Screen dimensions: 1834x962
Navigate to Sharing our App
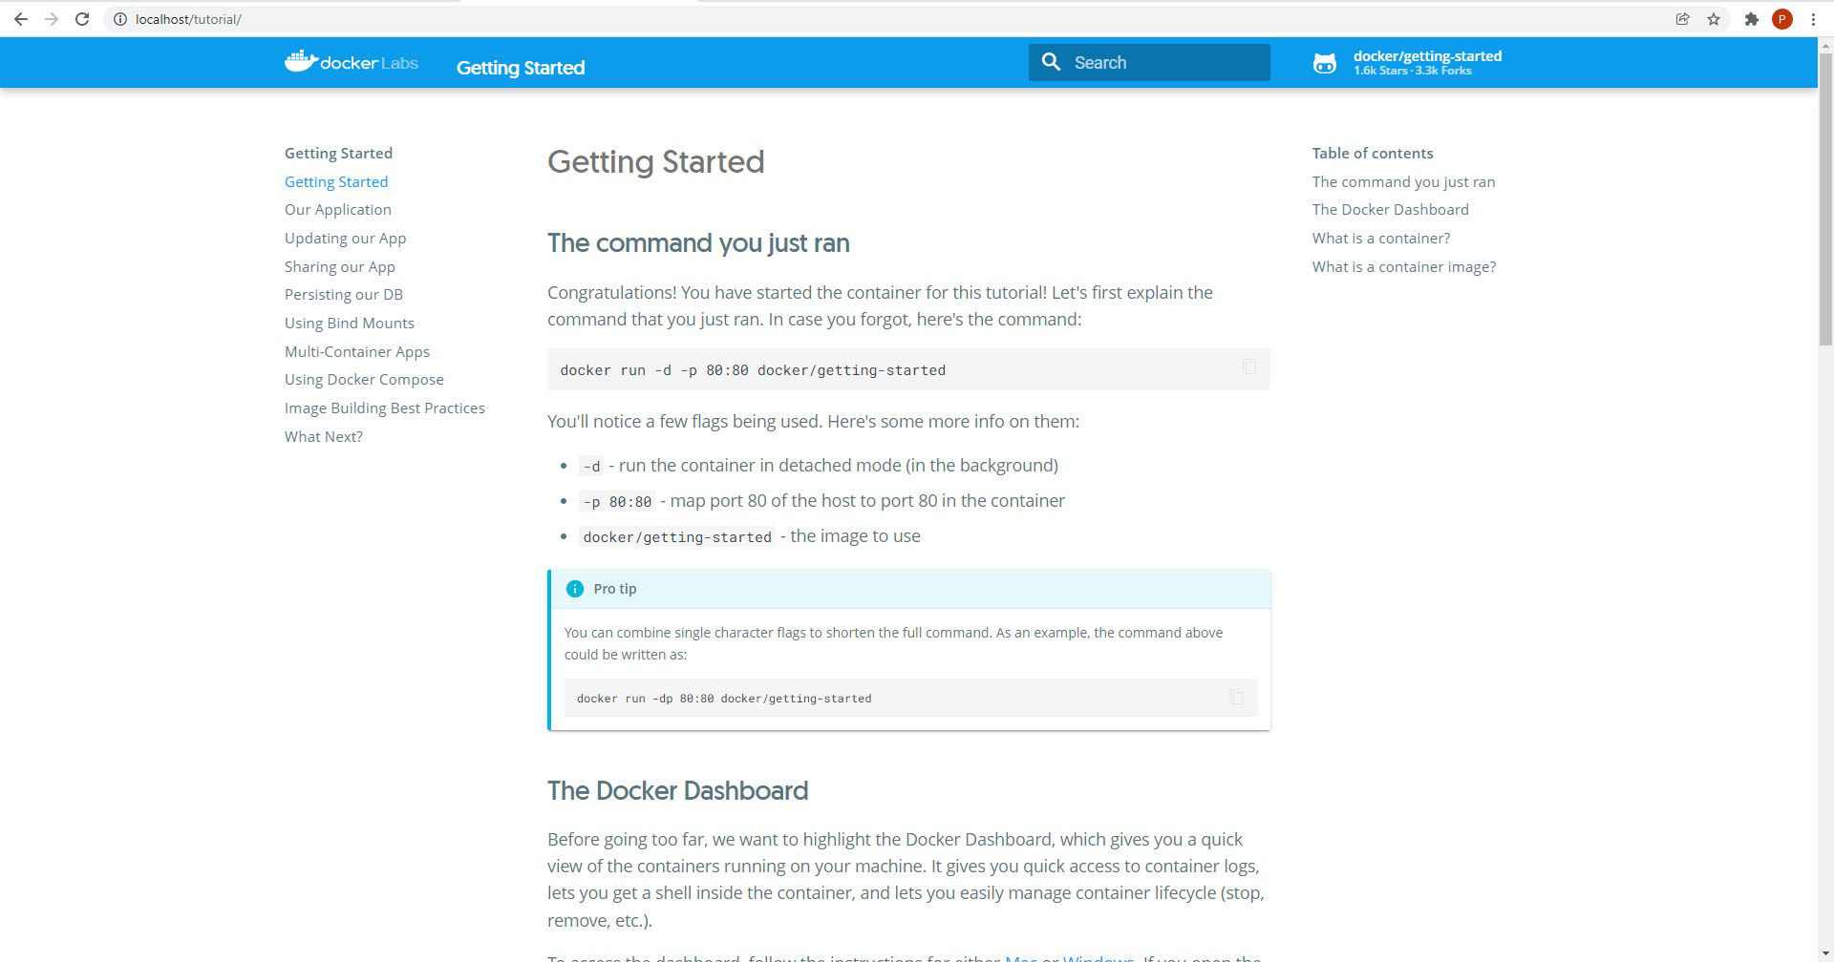click(x=340, y=266)
